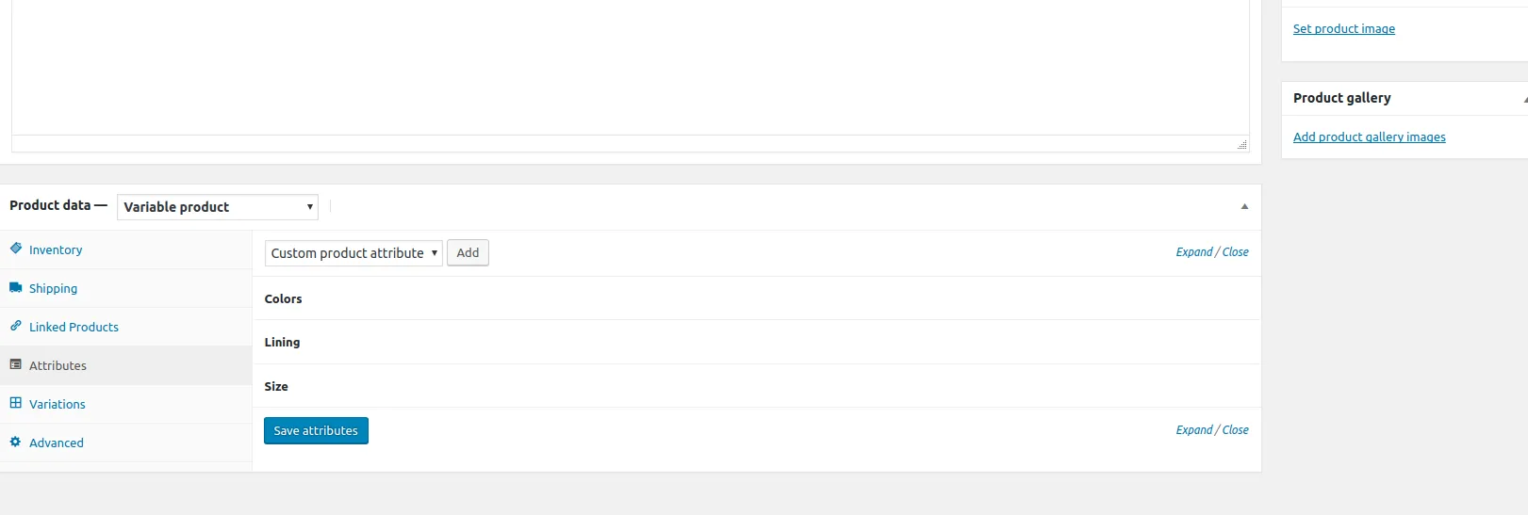Open the Linked Products tab
The width and height of the screenshot is (1528, 515).
coord(74,327)
